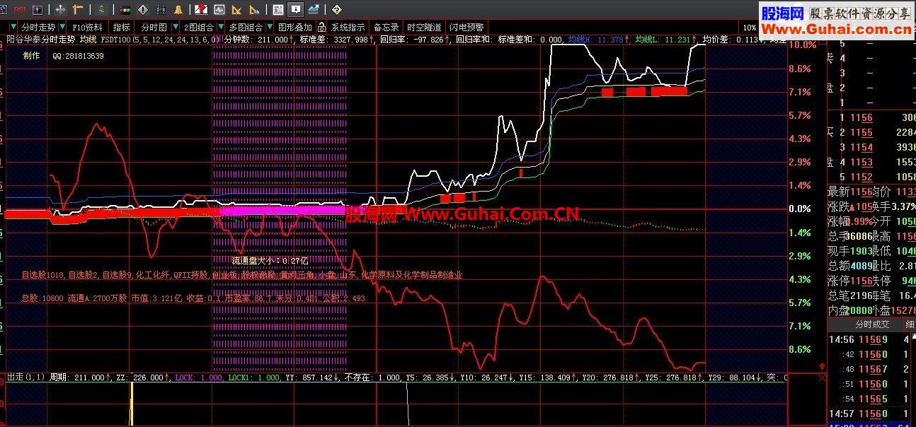Toggle the pressed info-panel toolbar button
Viewport: 916px width, 427px height.
coord(295,10)
